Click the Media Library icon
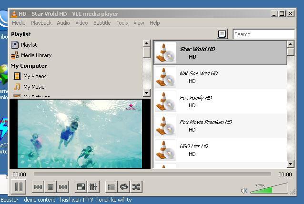Viewport: 304px width, 204px height. point(15,55)
